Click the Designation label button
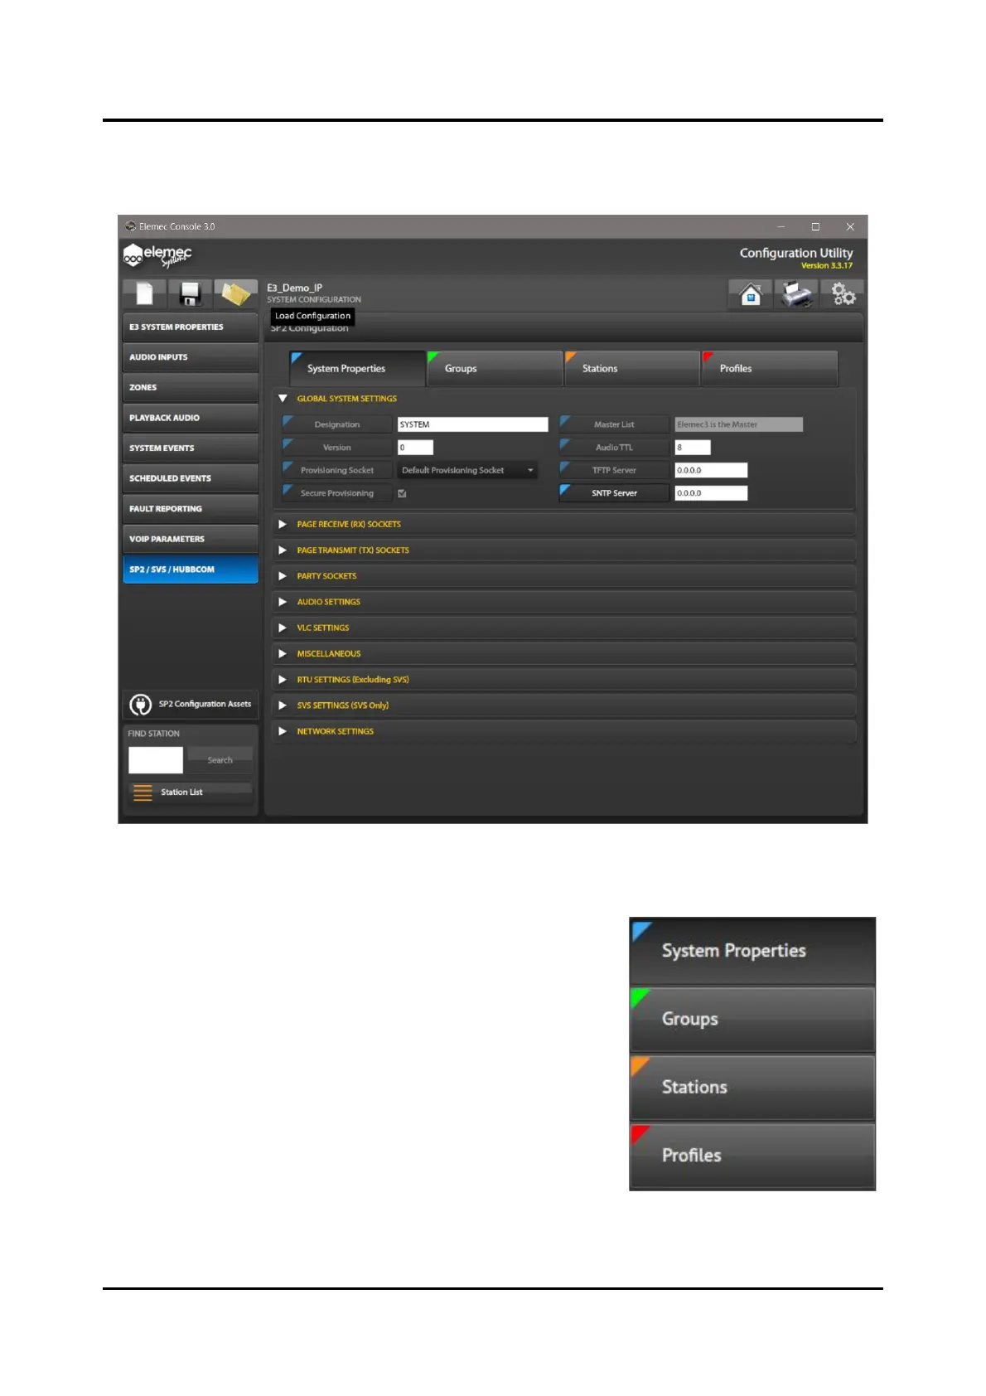 pyautogui.click(x=337, y=424)
